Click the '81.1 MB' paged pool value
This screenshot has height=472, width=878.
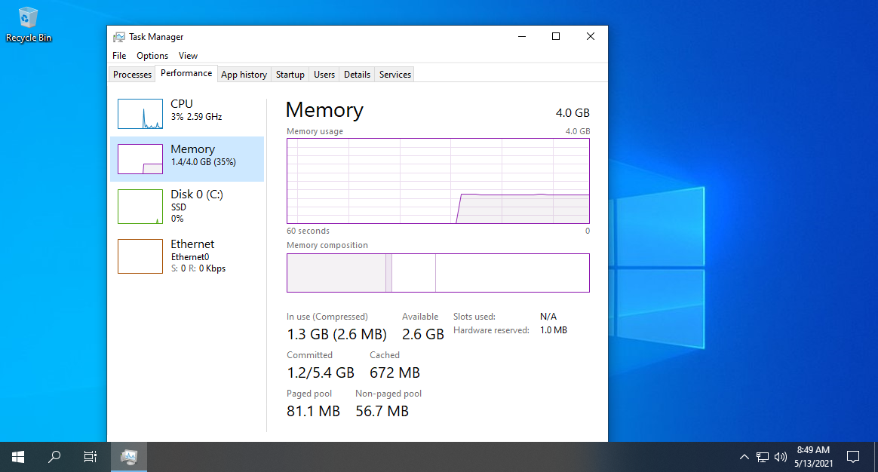click(314, 412)
